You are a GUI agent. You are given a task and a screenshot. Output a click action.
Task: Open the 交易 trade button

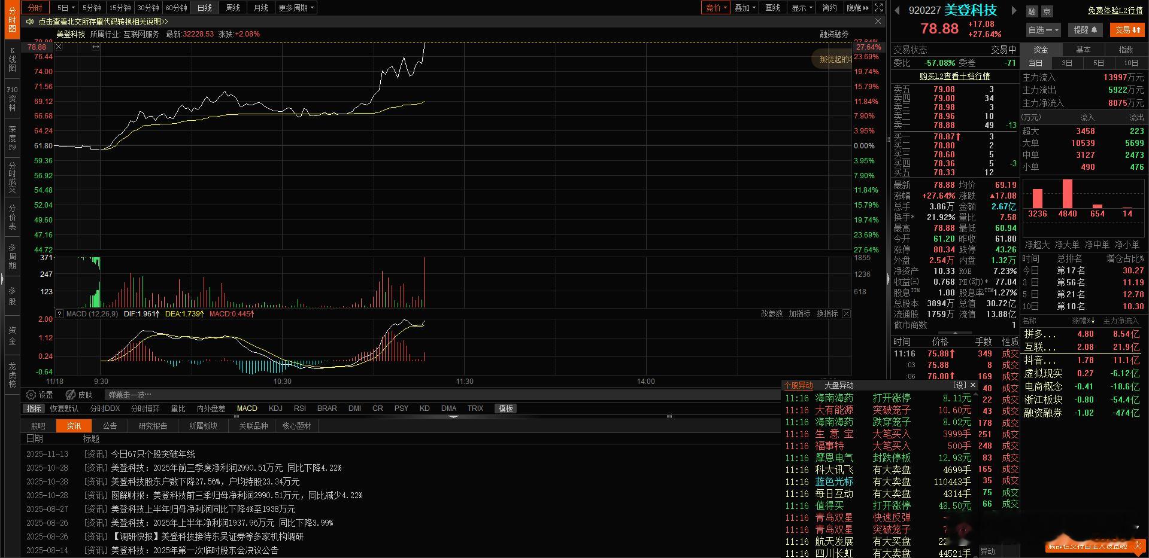pyautogui.click(x=1127, y=30)
